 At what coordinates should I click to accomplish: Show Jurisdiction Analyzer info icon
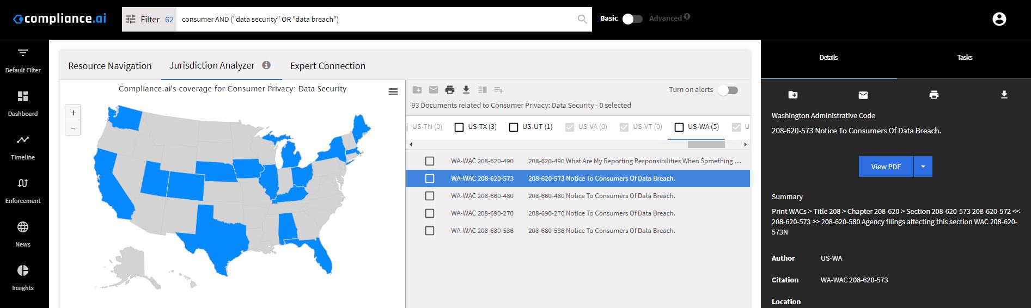tap(266, 65)
